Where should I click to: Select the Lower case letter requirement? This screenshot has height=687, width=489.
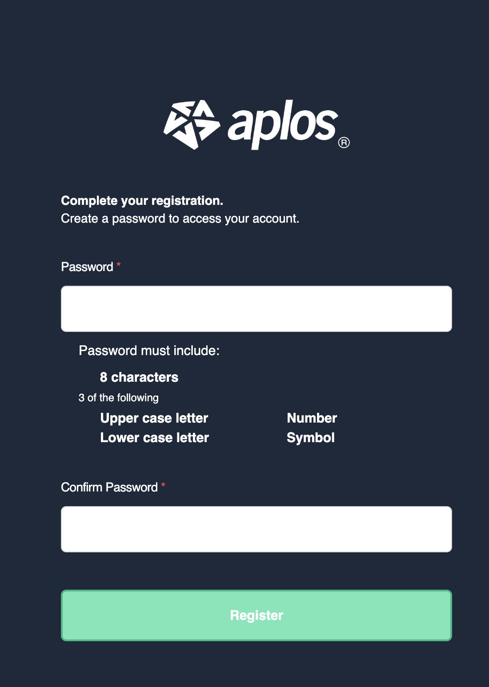155,438
